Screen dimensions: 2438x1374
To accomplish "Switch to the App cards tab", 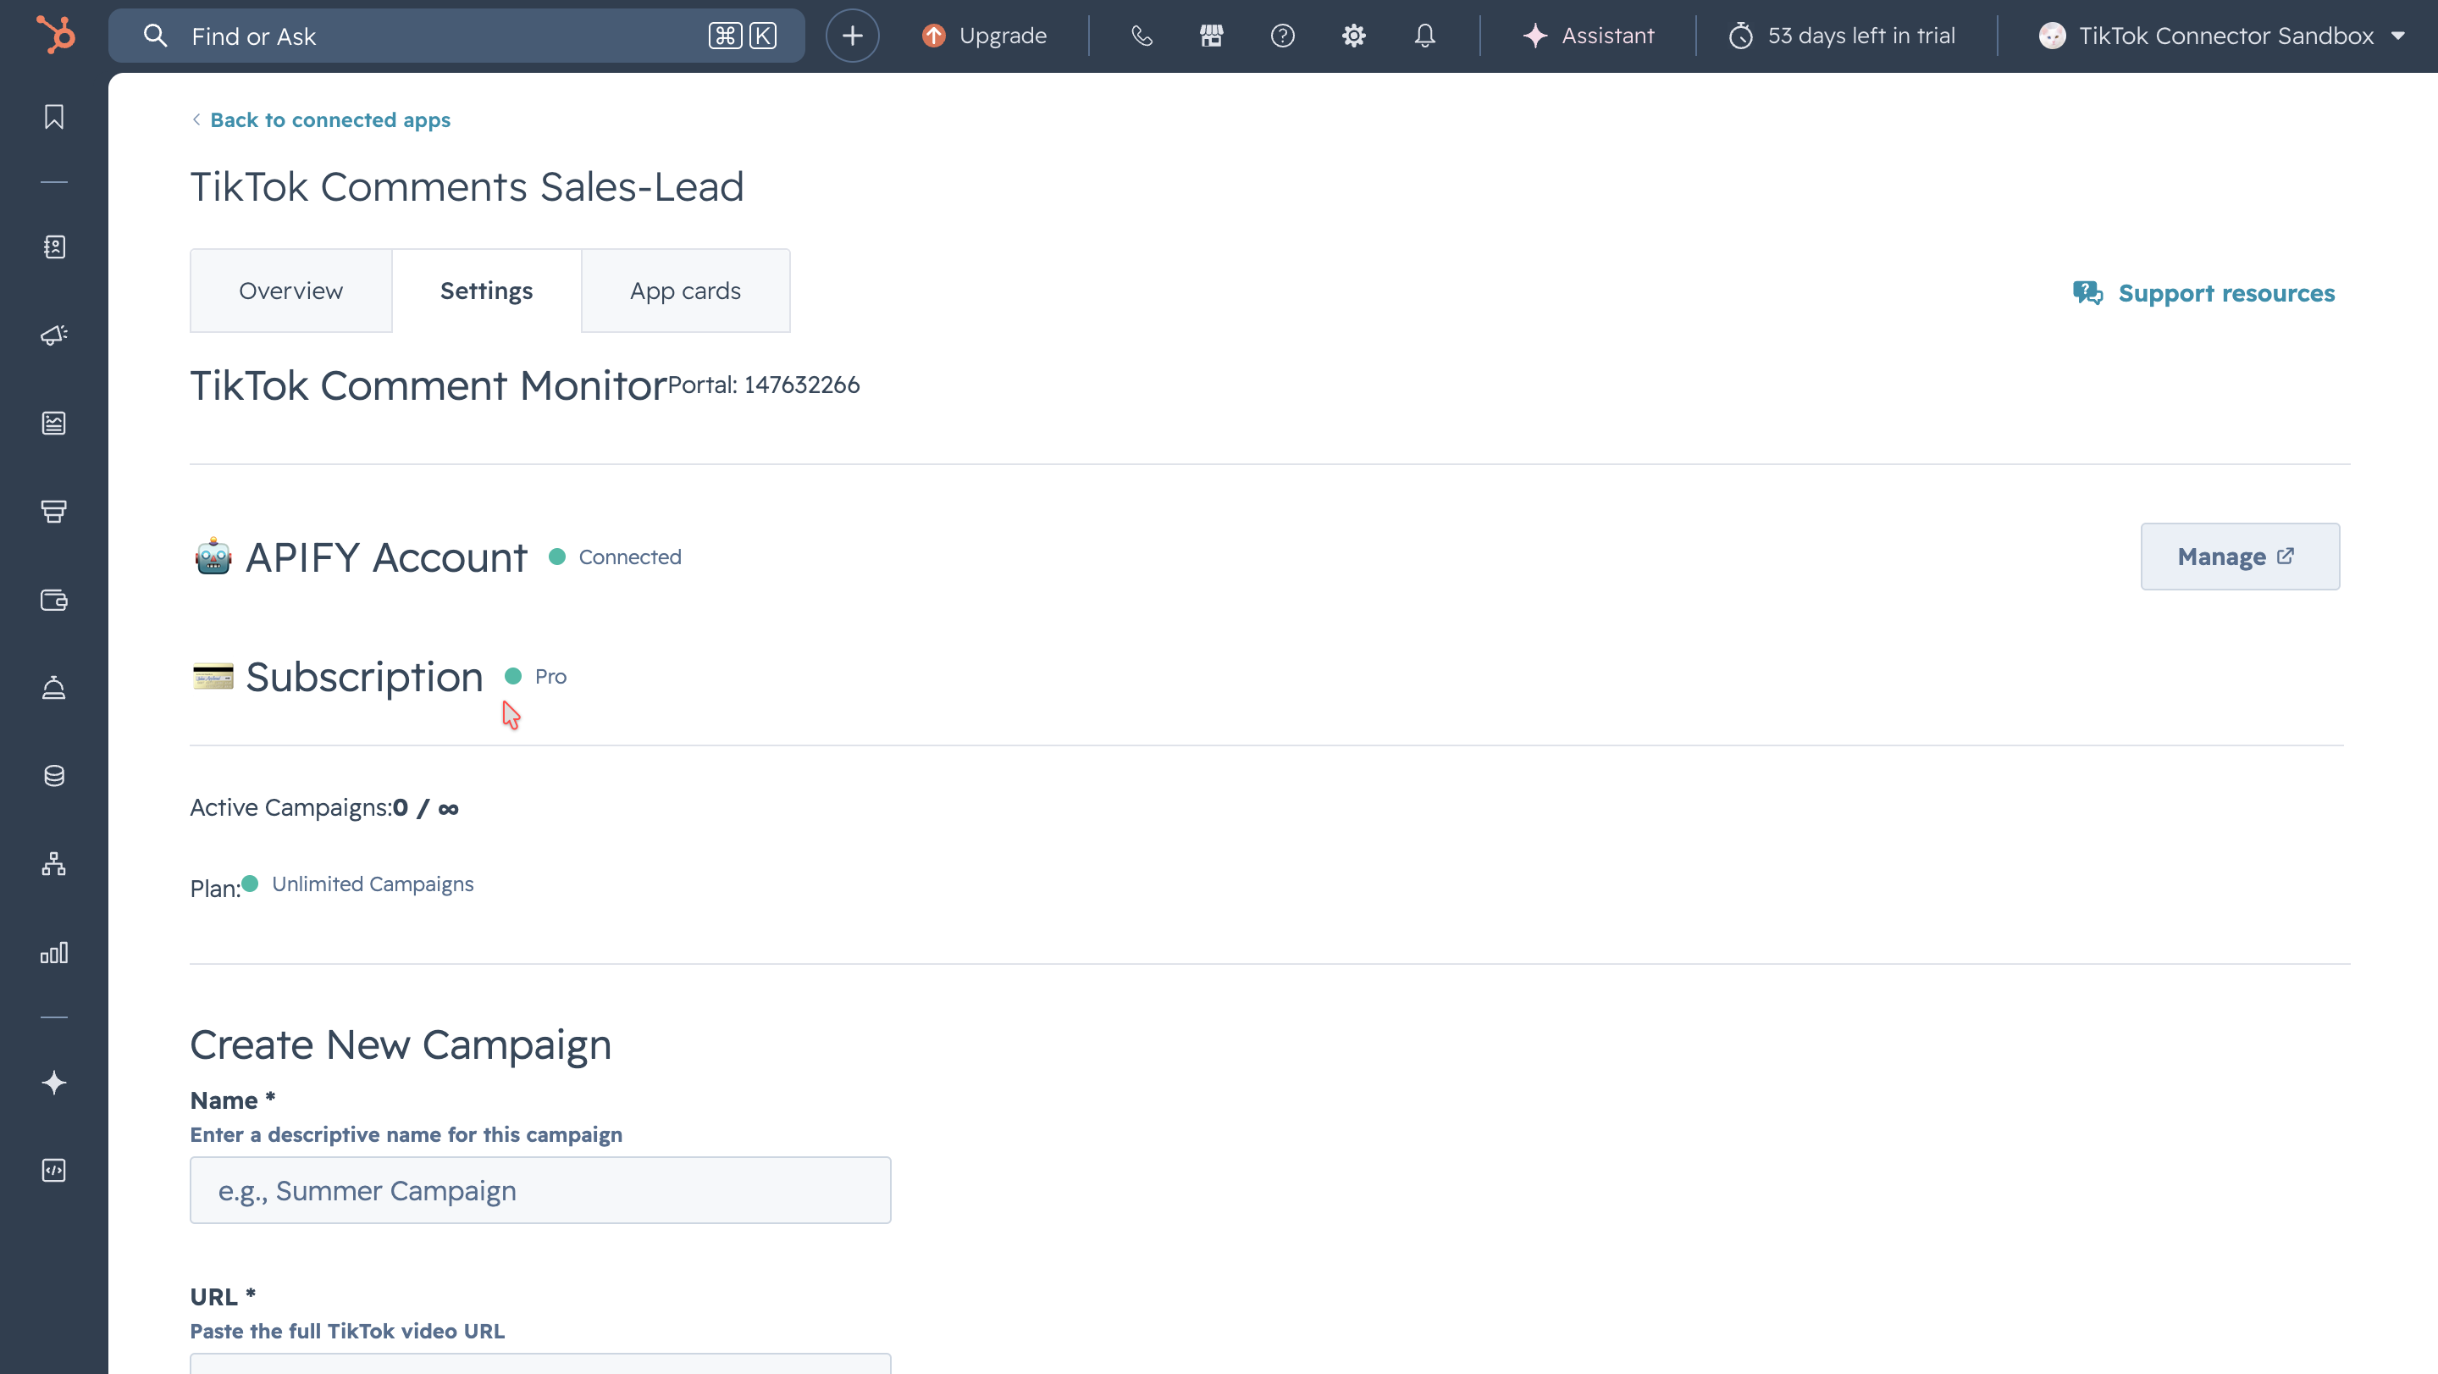I will tap(685, 291).
